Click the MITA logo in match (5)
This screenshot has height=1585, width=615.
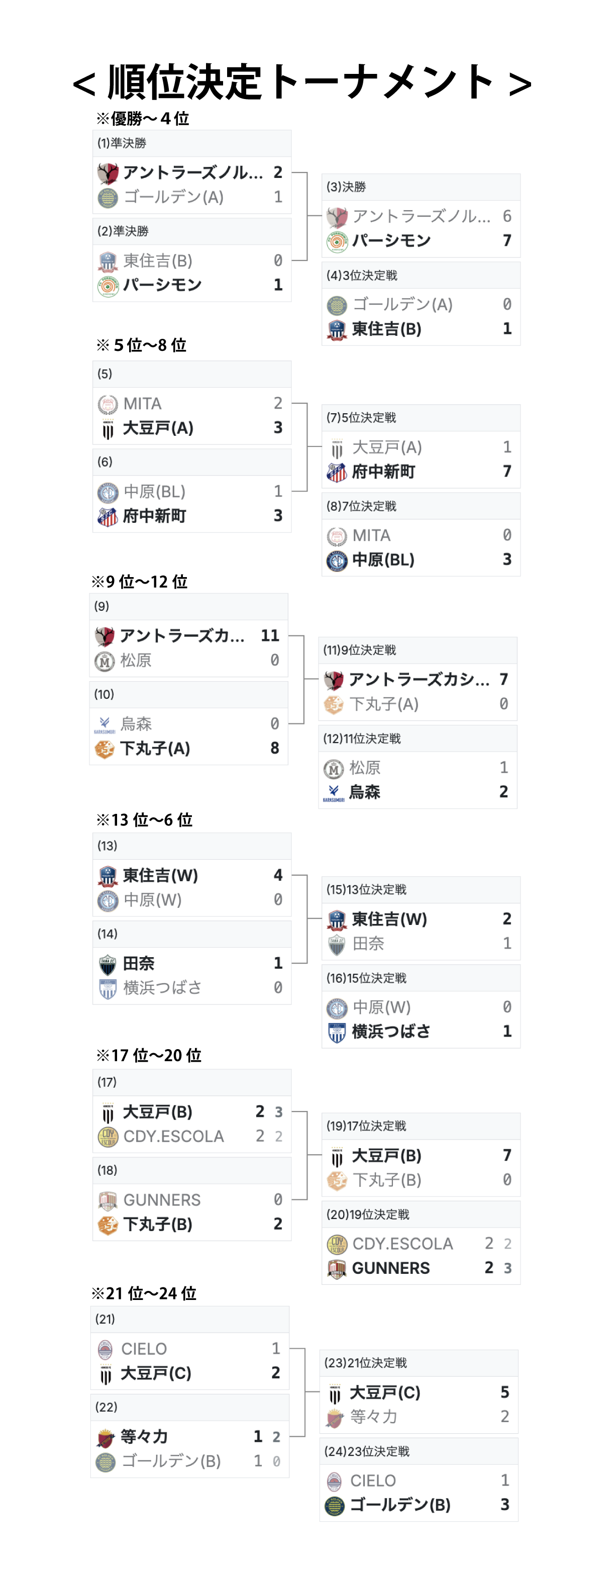click(x=108, y=404)
